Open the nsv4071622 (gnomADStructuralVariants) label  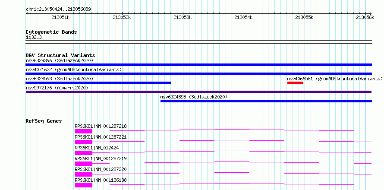[x=74, y=70]
